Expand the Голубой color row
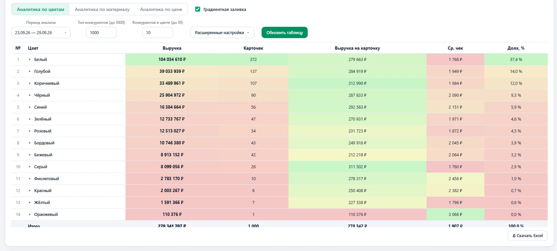This screenshot has width=557, height=251. click(x=30, y=72)
